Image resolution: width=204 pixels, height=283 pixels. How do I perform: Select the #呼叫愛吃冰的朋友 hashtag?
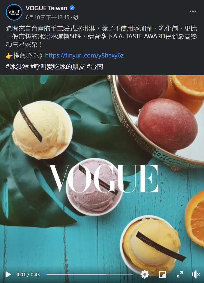58,67
